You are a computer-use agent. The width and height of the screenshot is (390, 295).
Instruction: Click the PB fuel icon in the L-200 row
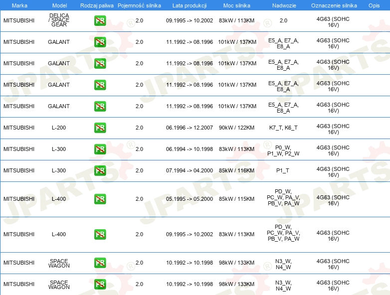[100, 128]
